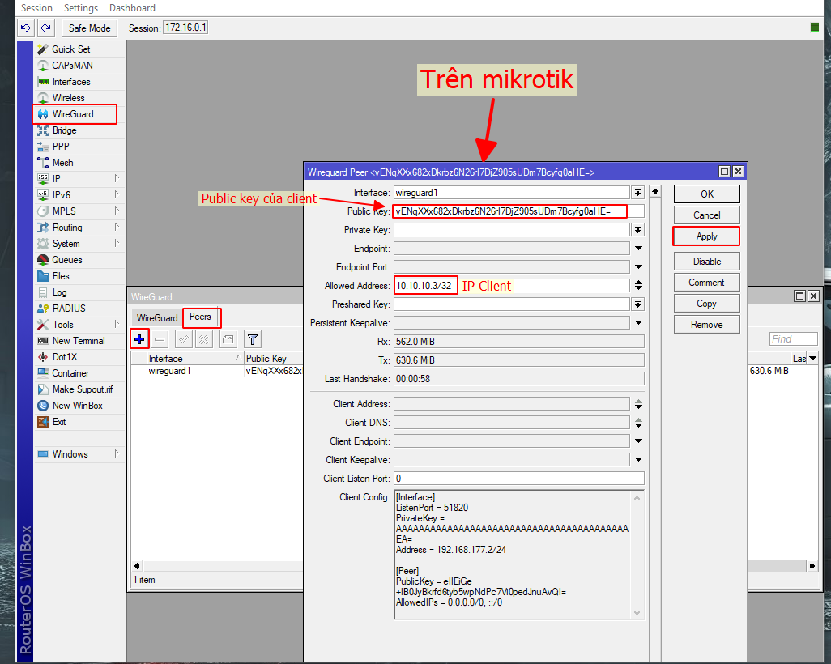Switch to the Peers tab
831x664 pixels.
tap(200, 317)
